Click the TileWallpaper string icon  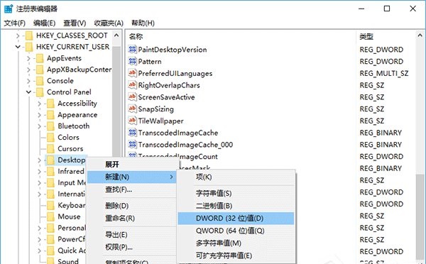(132, 121)
